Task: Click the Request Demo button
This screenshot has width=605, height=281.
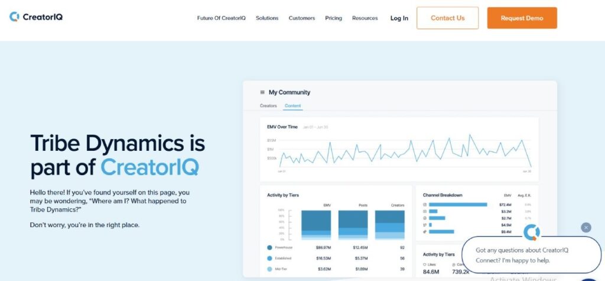Action: (x=522, y=18)
